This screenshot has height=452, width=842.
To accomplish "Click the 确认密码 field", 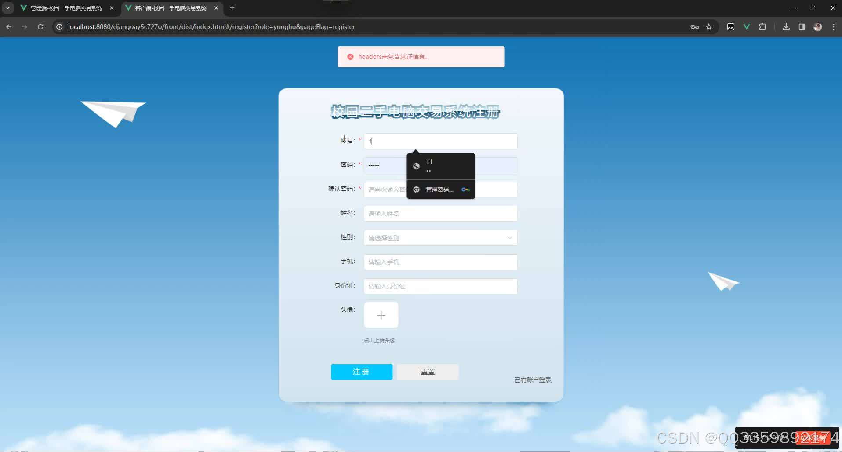I will click(440, 190).
